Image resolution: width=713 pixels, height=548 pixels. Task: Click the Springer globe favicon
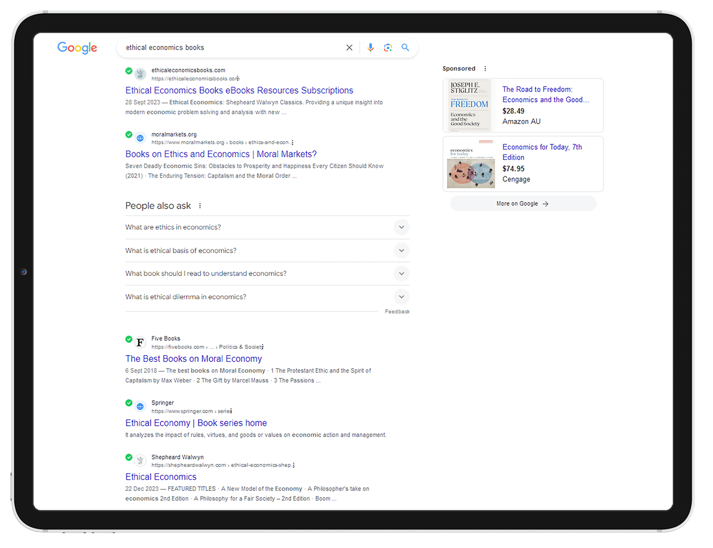[x=140, y=407]
